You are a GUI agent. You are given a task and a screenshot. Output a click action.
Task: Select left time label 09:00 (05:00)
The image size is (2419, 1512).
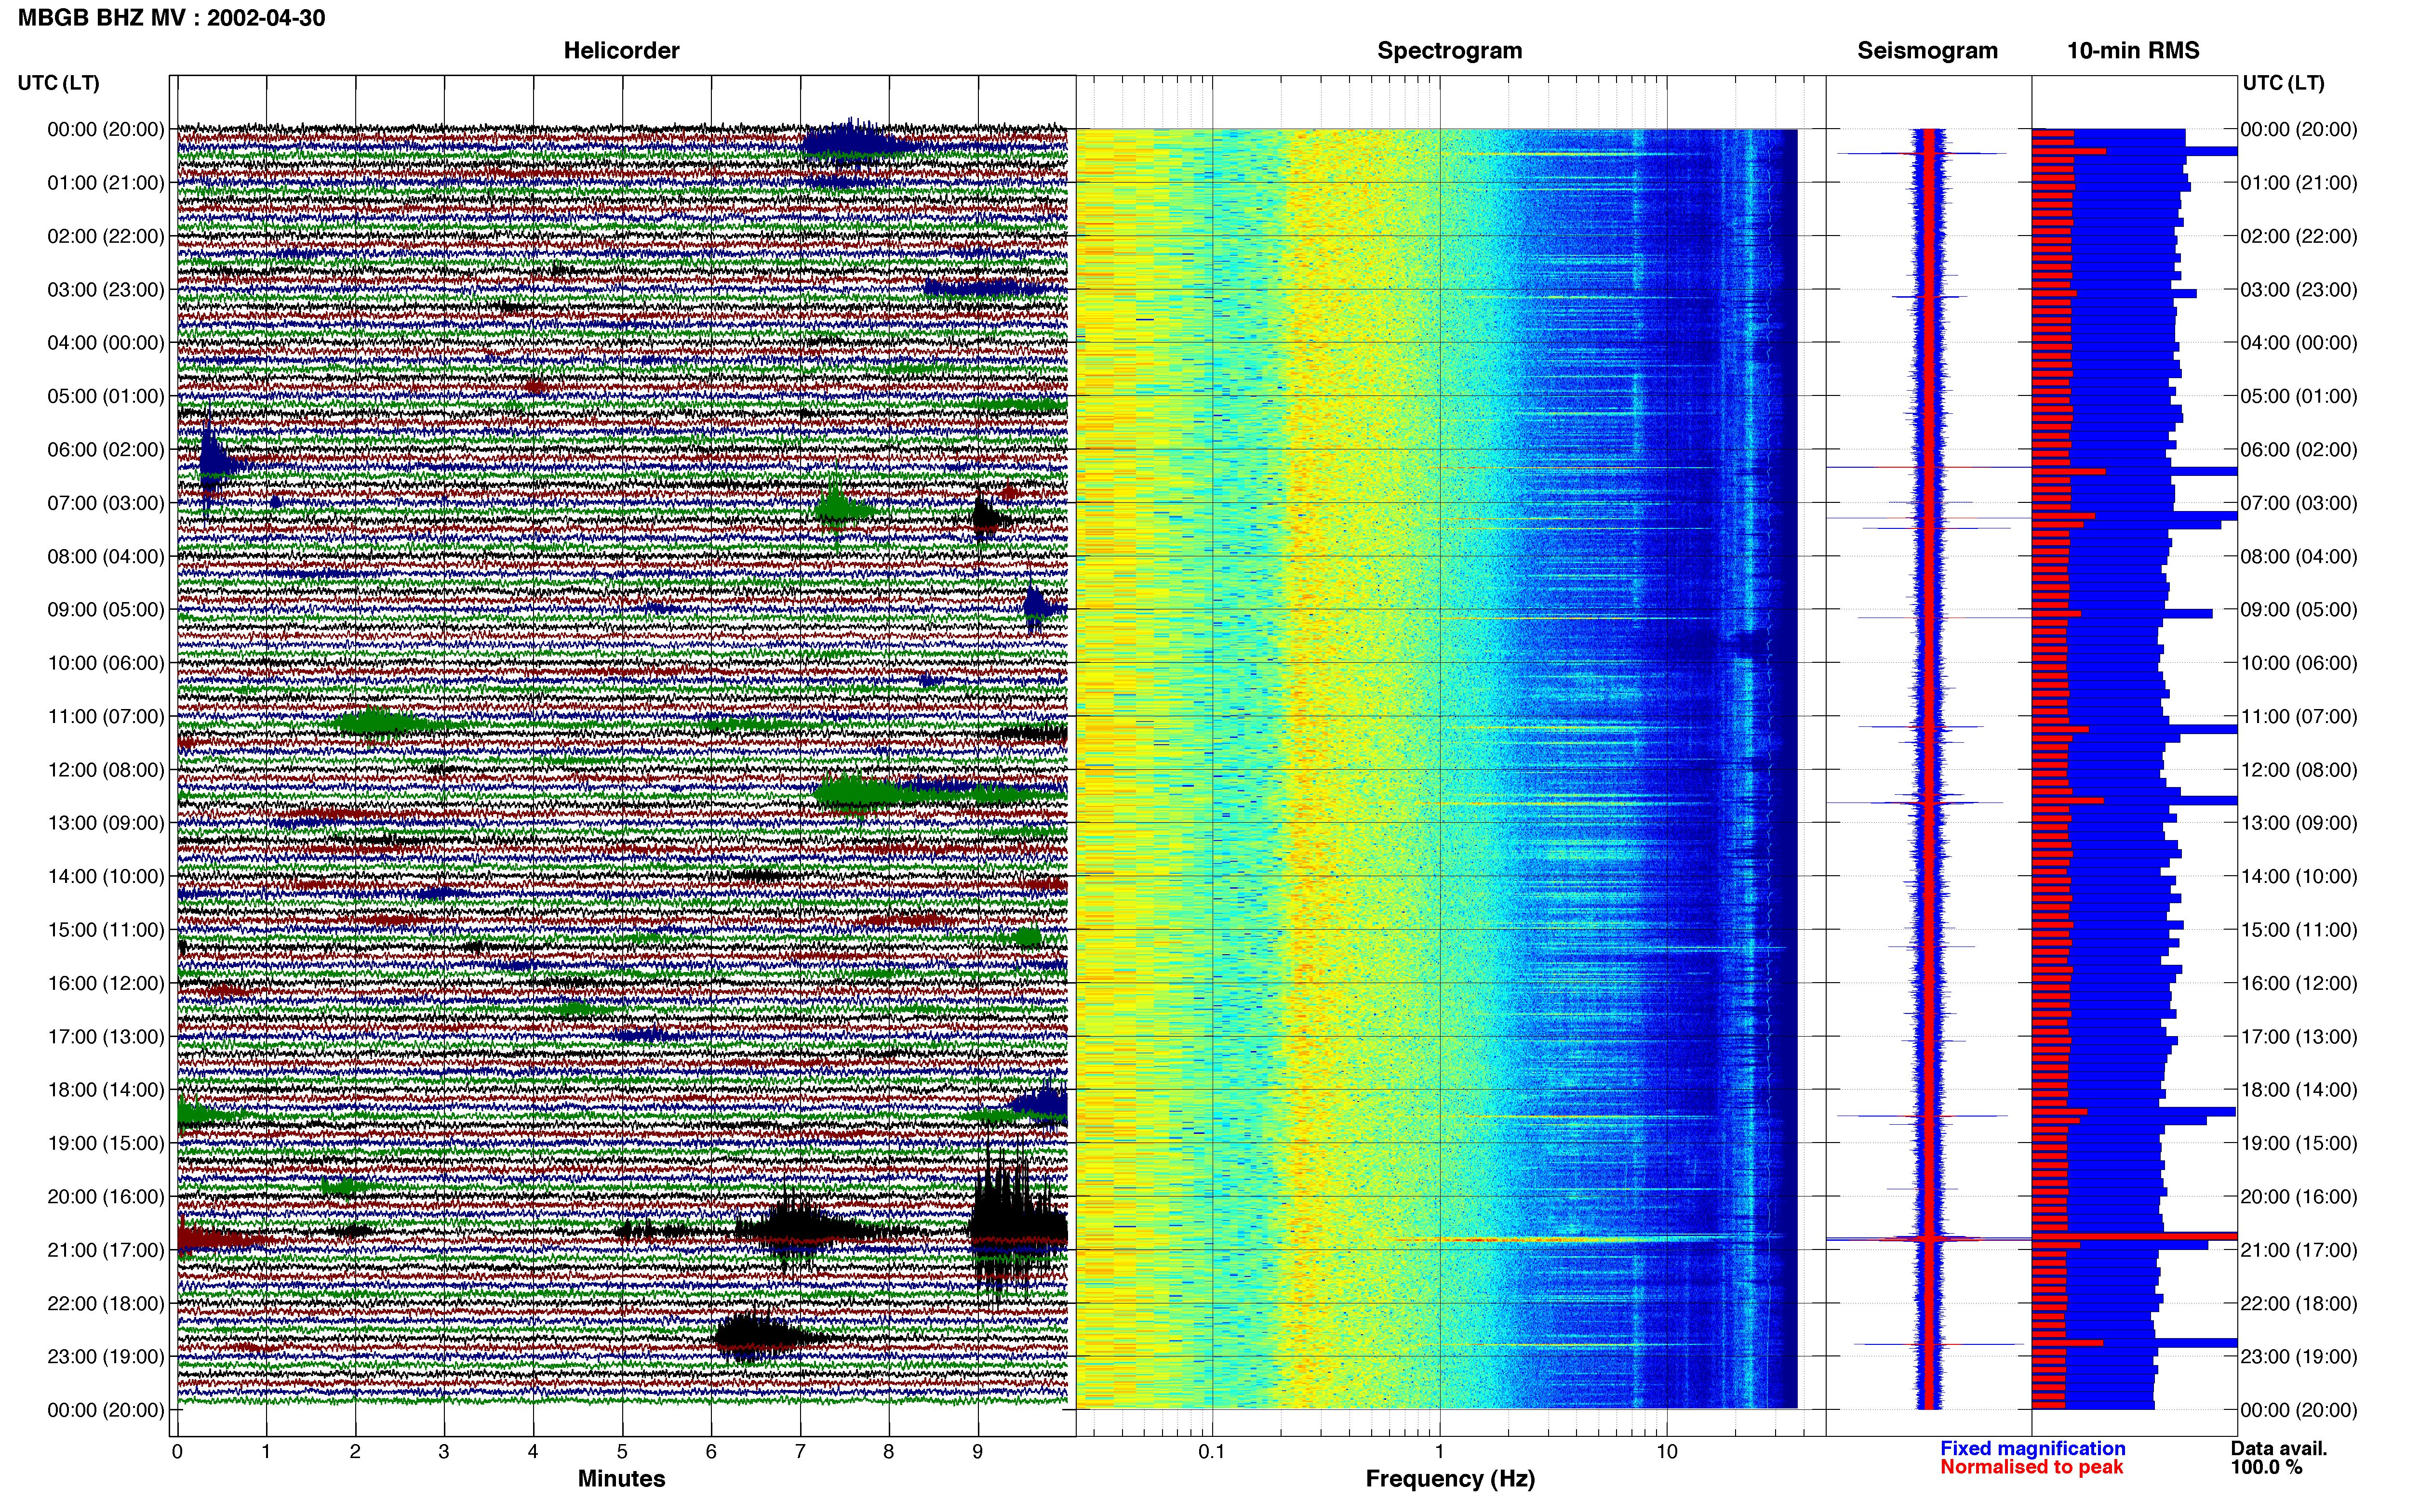point(106,610)
